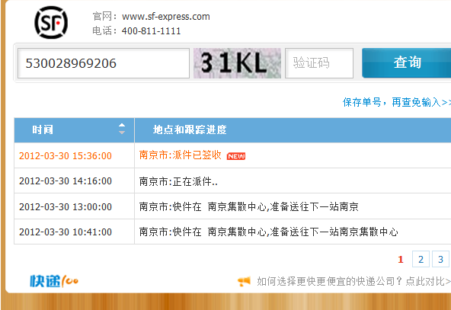Go to results page 2
This screenshot has height=310, width=451.
(x=421, y=259)
